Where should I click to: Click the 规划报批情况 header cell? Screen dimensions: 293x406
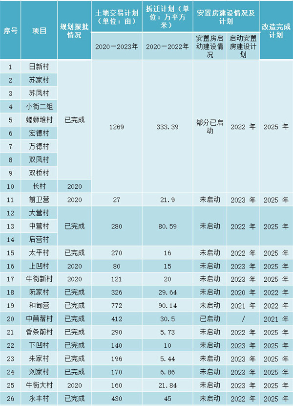click(74, 30)
